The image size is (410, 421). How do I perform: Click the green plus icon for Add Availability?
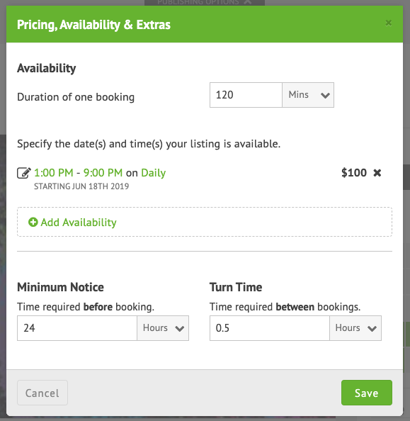pyautogui.click(x=33, y=223)
